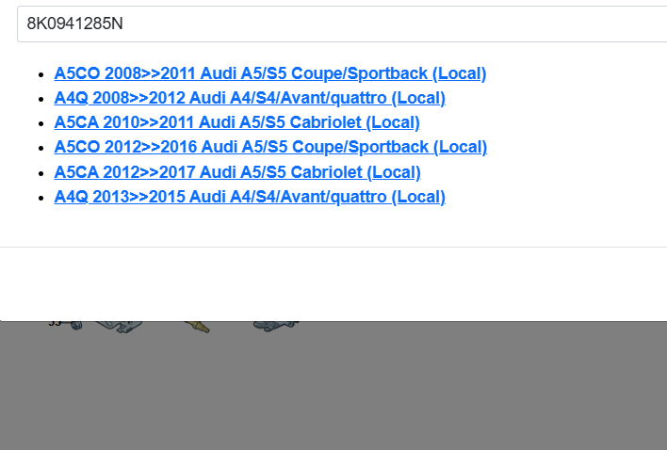667x450 pixels.
Task: Select A5CA 2012>>2017 Audi A5/S5 Cabriolet link
Action: 237,172
